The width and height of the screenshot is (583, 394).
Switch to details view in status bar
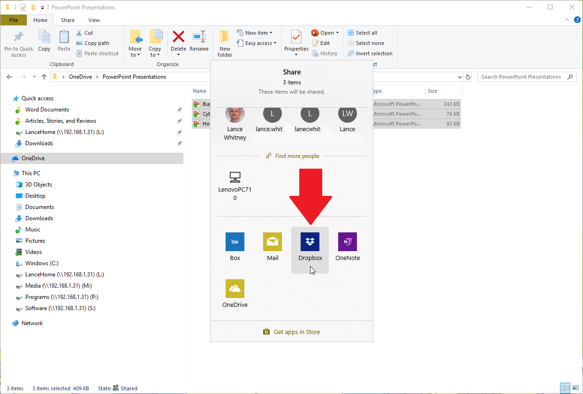pos(566,388)
